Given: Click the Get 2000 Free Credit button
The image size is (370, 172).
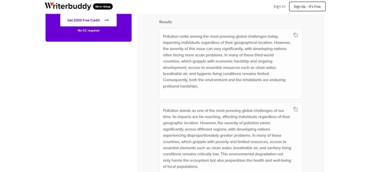Looking at the screenshot, I should [x=88, y=20].
